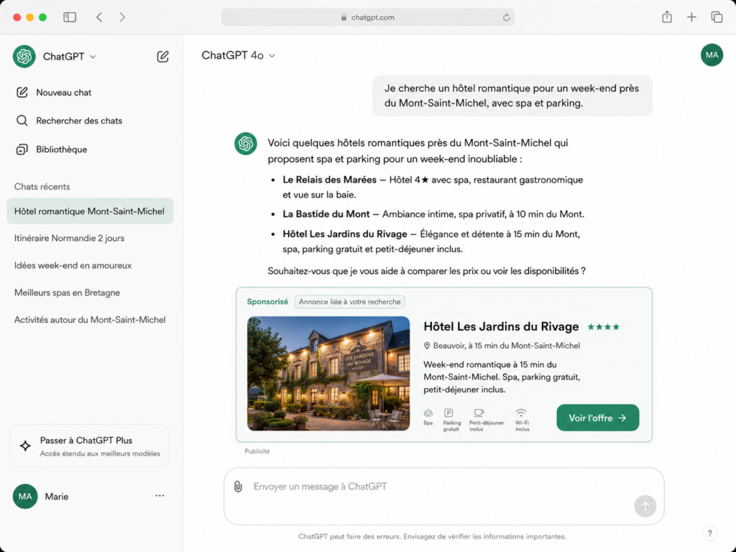Click bold Hôtel Les Jardins du Rivage bullet
736x552 pixels.
click(345, 234)
